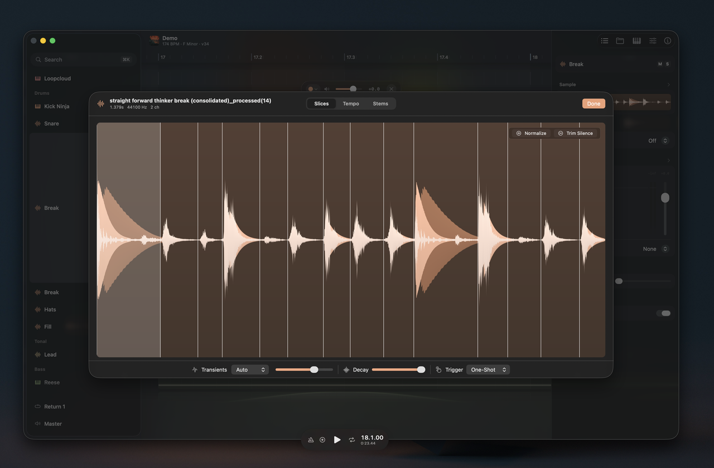Adjust the mini toolbar volume slider
Screen dimensions: 714x468
coord(350,89)
